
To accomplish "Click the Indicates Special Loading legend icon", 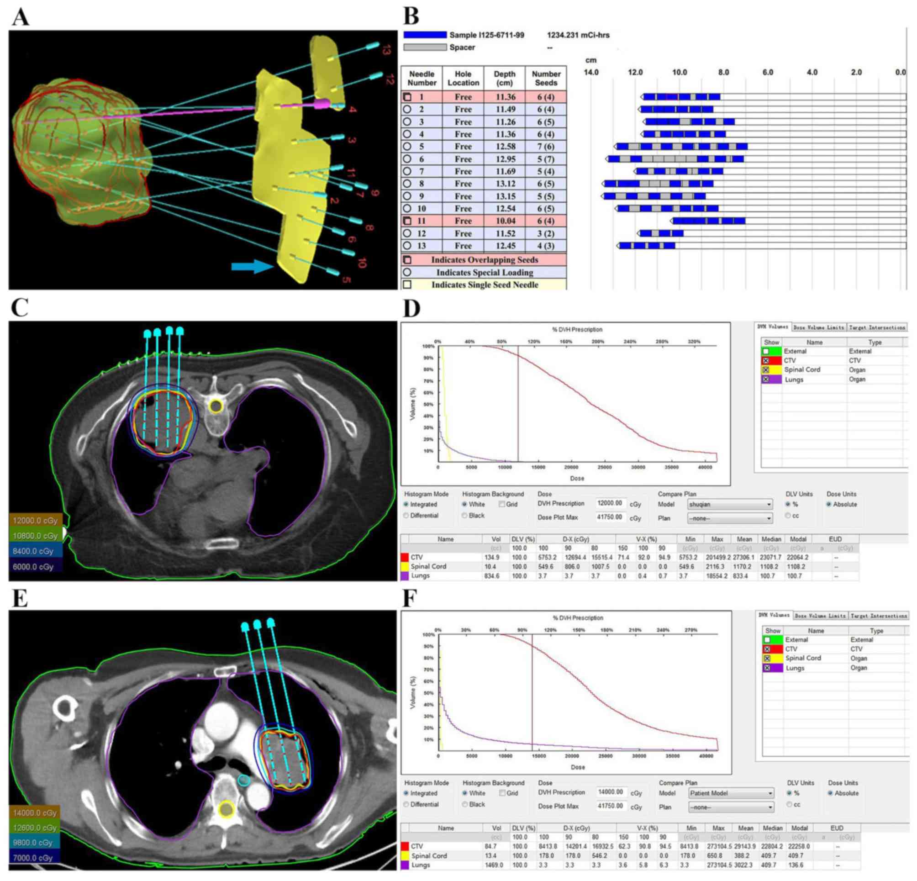I will (407, 272).
